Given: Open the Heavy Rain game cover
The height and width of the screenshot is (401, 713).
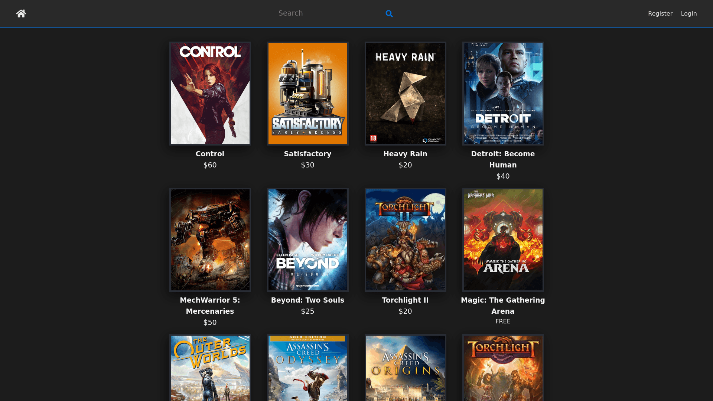Looking at the screenshot, I should pyautogui.click(x=405, y=93).
